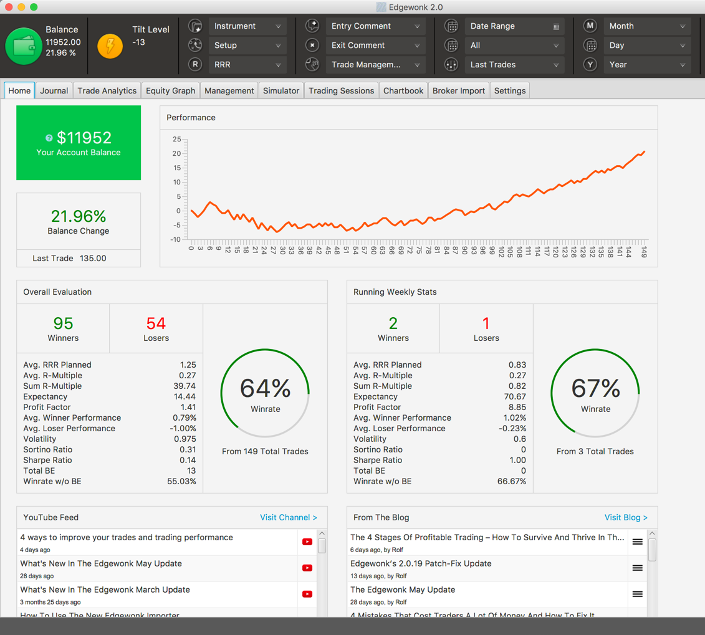Click the yellow lightning Tilt Level icon
This screenshot has height=635, width=705.
click(x=110, y=46)
